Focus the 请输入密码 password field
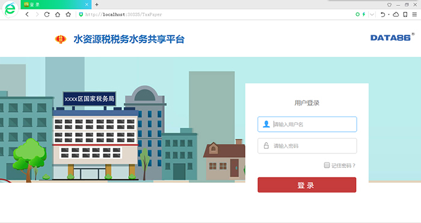421x223 pixels. tap(307, 146)
